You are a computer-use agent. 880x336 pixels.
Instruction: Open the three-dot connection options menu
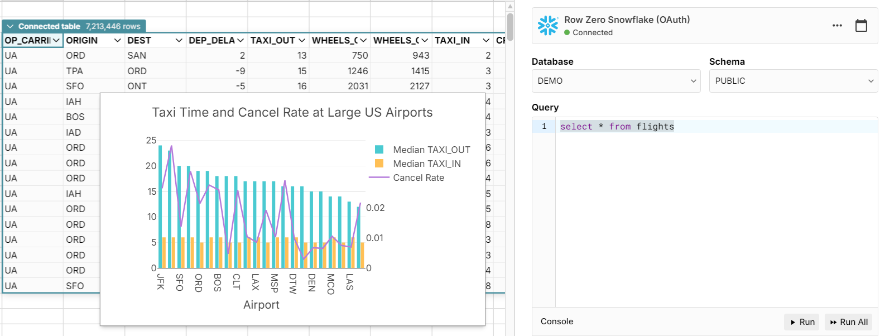point(836,26)
